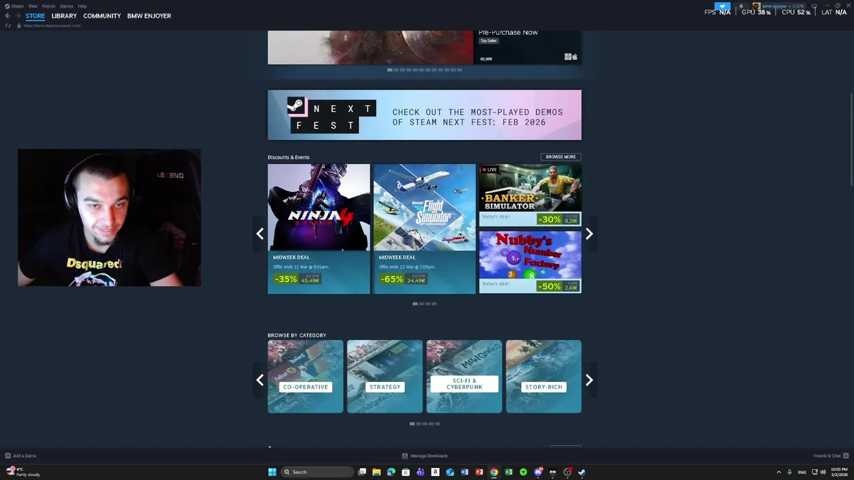Open the notifications bell icon

click(741, 6)
